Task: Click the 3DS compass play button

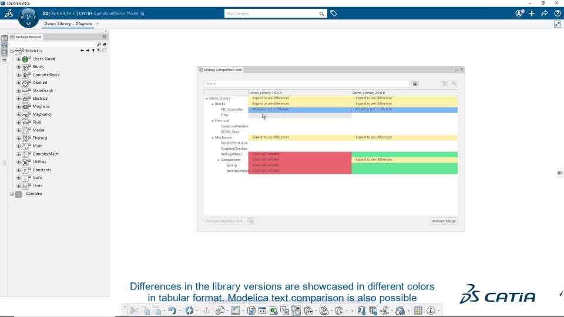Action: [28, 17]
